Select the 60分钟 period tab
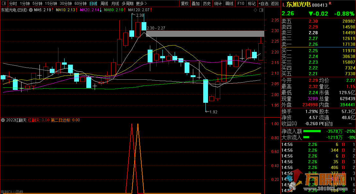 81,4
